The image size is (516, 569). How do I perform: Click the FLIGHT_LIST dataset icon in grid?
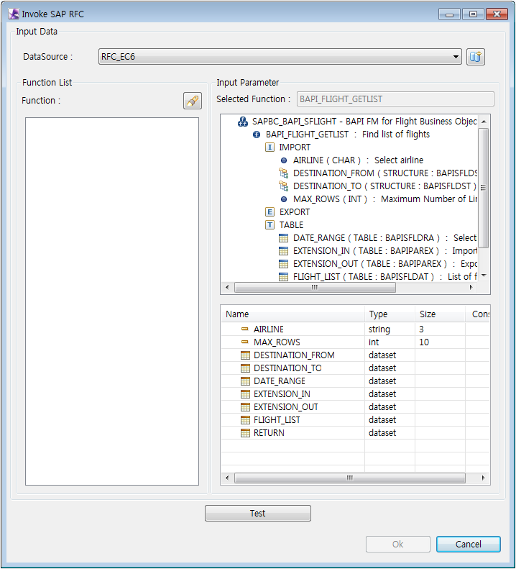coord(245,420)
